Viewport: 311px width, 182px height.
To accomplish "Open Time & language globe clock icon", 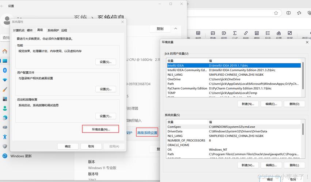I will coord(5,118).
